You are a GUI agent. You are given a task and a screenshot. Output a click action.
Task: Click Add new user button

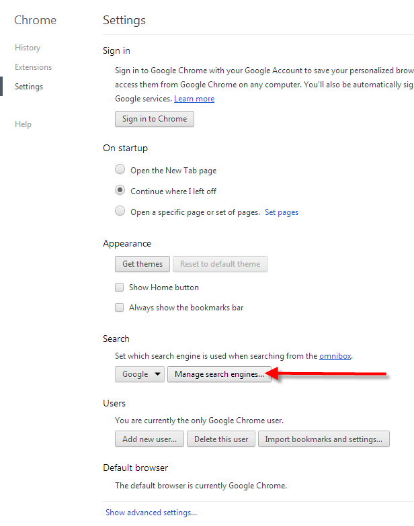pos(149,439)
